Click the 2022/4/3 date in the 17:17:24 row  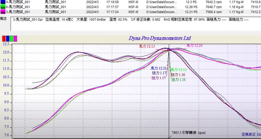(x=92, y=12)
